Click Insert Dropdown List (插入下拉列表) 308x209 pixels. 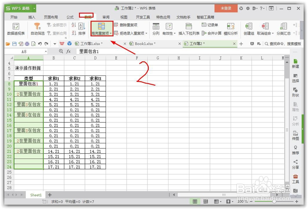coord(189,29)
